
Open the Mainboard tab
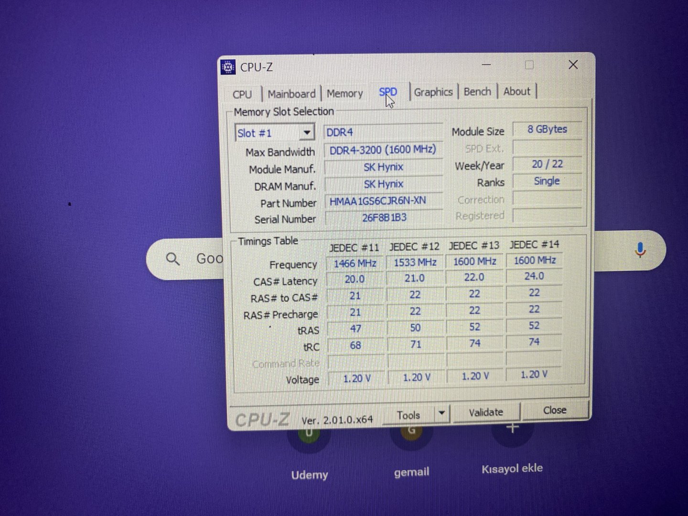291,94
